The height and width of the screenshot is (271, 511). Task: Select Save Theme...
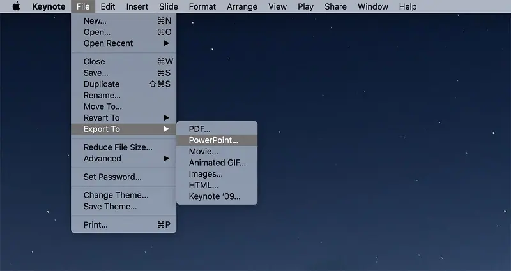(123, 206)
